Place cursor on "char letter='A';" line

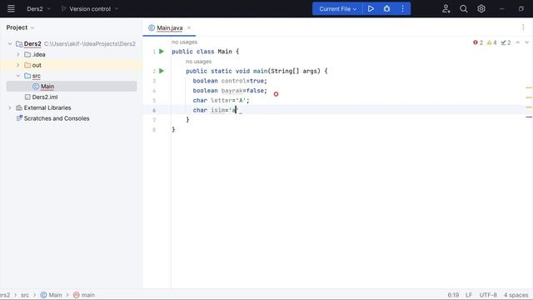(221, 100)
